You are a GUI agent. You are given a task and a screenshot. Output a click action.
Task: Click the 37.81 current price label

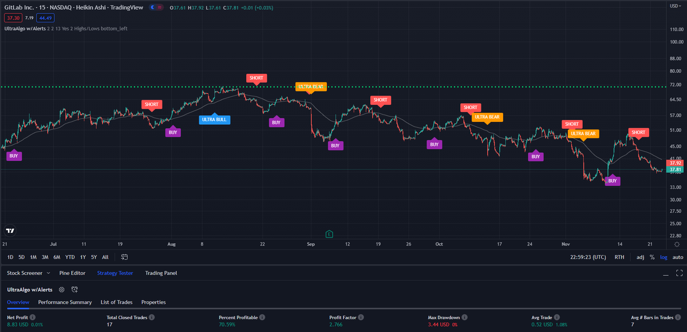point(676,169)
